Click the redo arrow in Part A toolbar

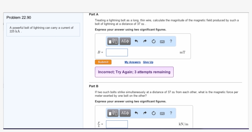coord(145,42)
